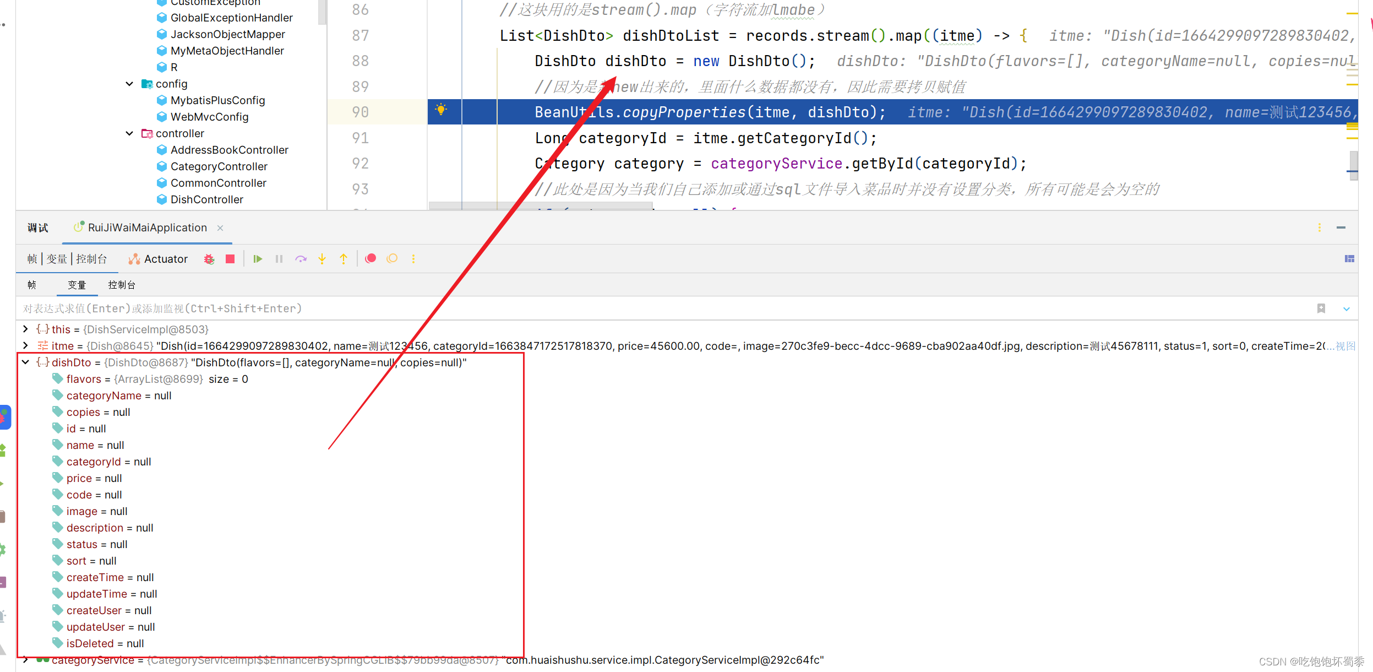The image size is (1373, 672).
Task: Select the 帧 frames sub-tab
Action: (x=32, y=285)
